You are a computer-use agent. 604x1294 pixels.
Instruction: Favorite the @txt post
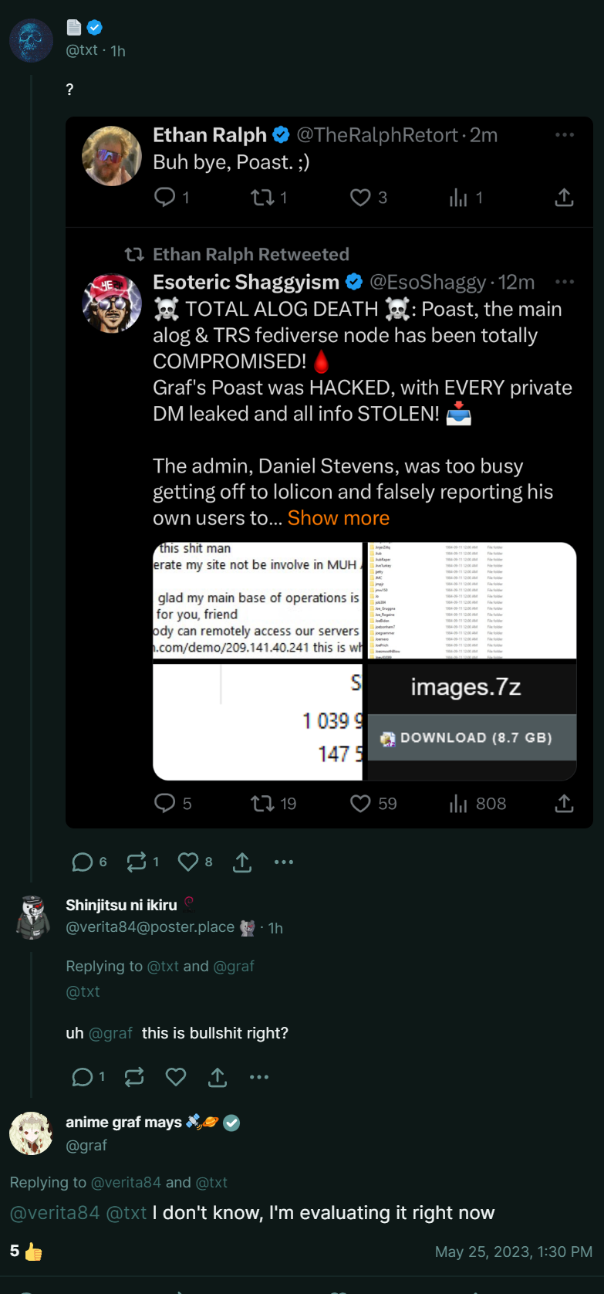click(x=188, y=862)
